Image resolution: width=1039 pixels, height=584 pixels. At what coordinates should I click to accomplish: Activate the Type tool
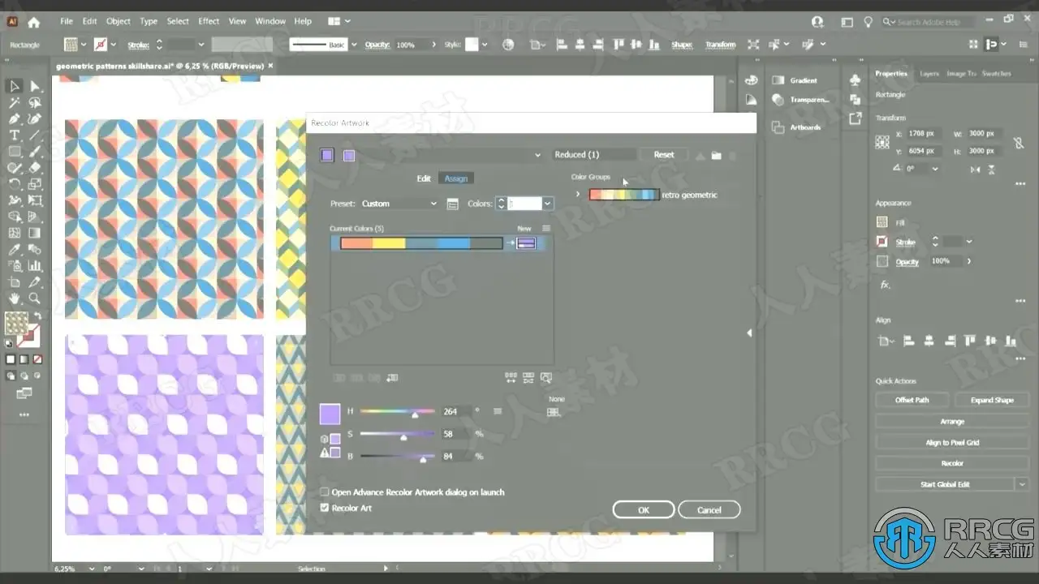click(15, 135)
